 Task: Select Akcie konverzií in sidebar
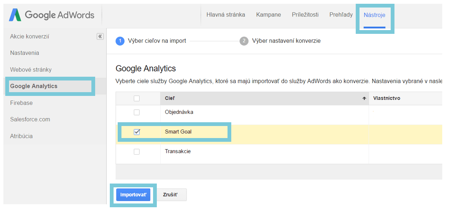coord(30,36)
